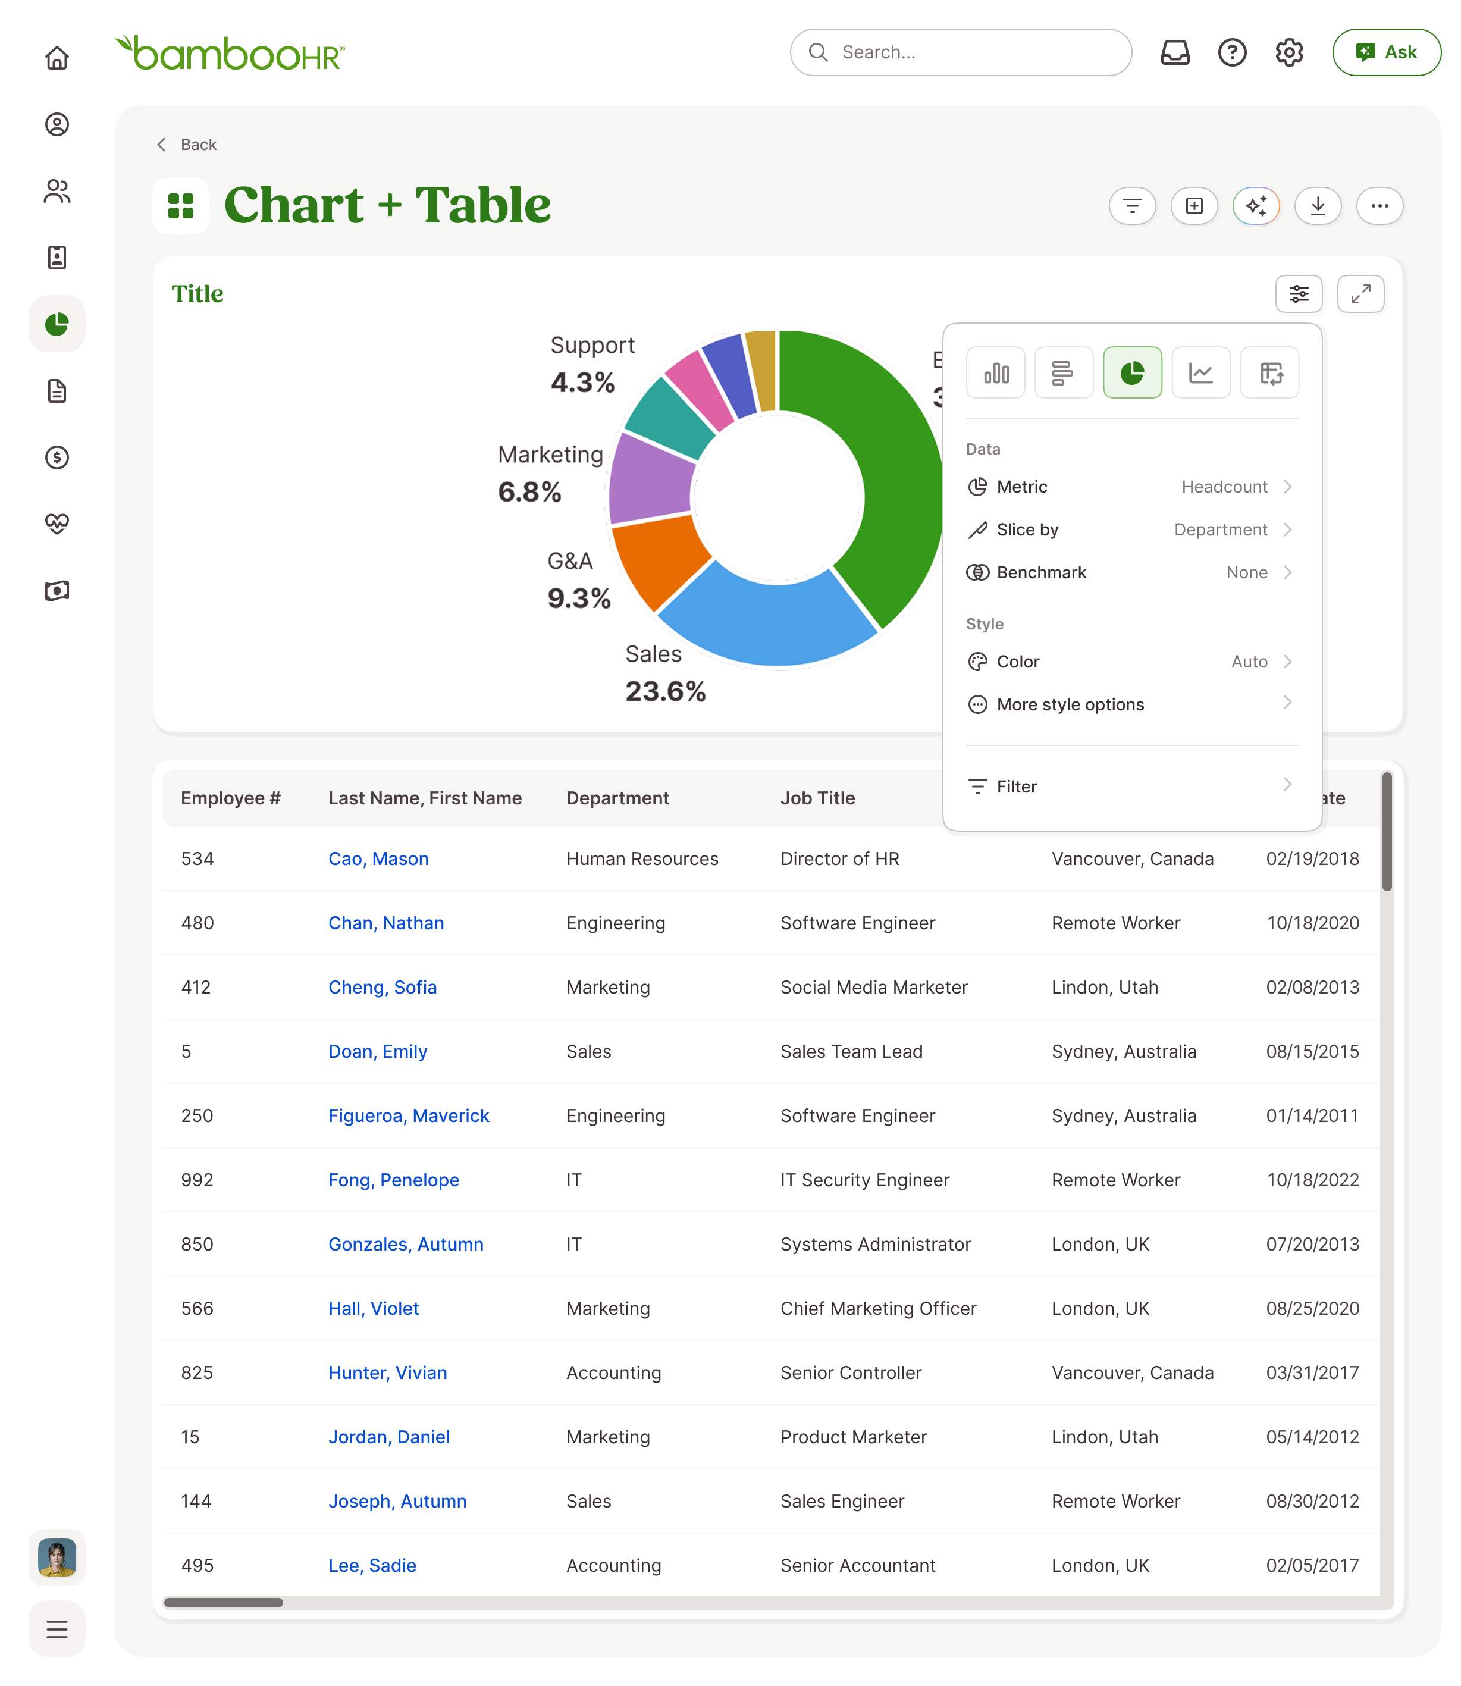
Task: Open employee Gonzales, Autumn link
Action: point(406,1244)
